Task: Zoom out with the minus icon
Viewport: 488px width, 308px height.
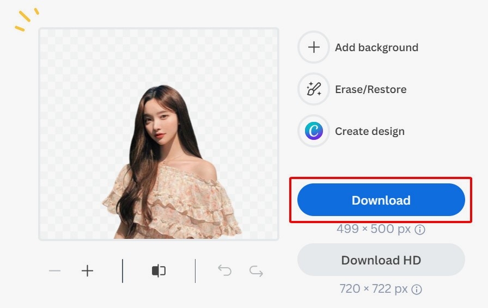Action: [x=55, y=271]
